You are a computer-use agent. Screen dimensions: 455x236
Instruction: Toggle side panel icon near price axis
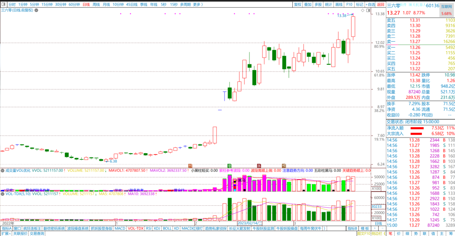368,11
